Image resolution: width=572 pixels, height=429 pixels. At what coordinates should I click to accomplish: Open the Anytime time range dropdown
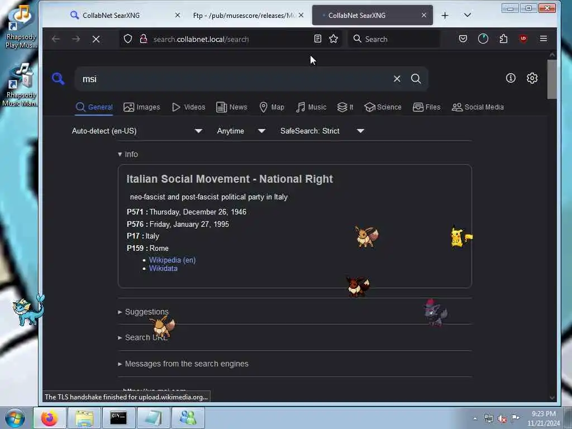click(x=241, y=131)
